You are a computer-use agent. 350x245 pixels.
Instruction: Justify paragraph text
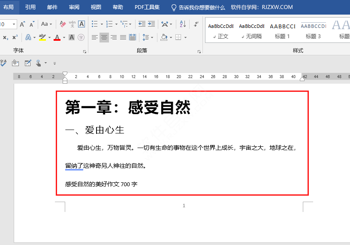(x=123, y=37)
